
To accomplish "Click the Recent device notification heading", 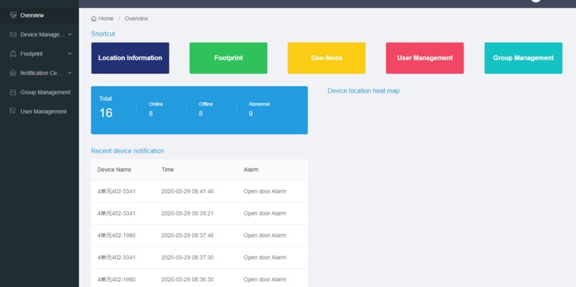I will click(127, 151).
